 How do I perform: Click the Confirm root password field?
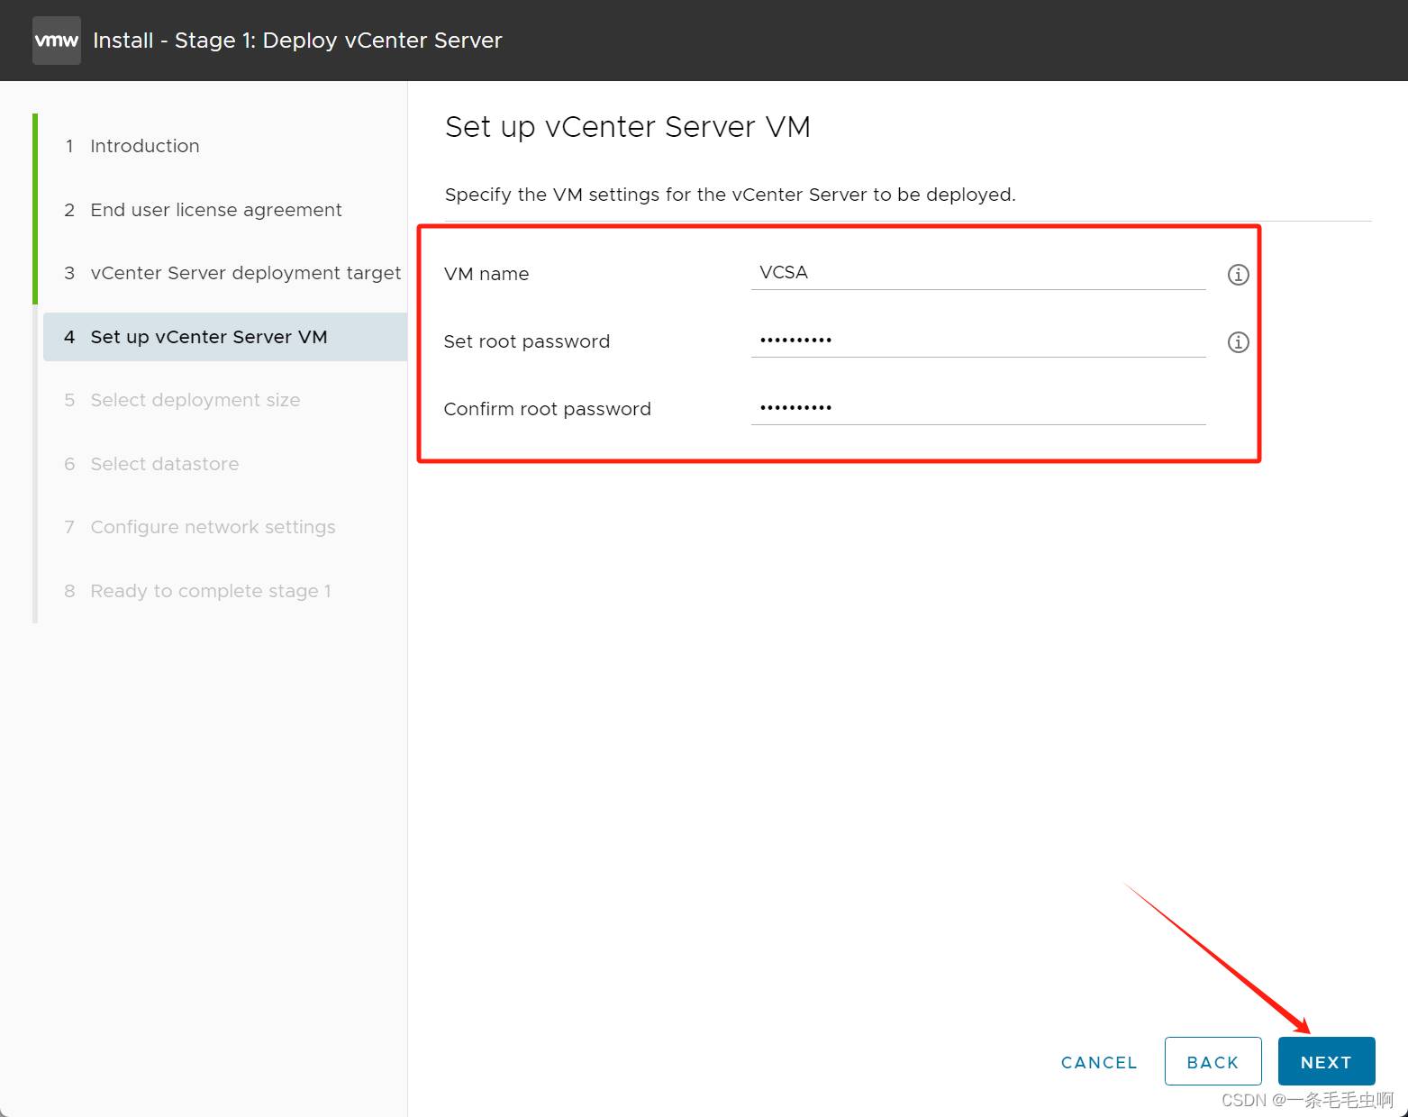coord(977,408)
